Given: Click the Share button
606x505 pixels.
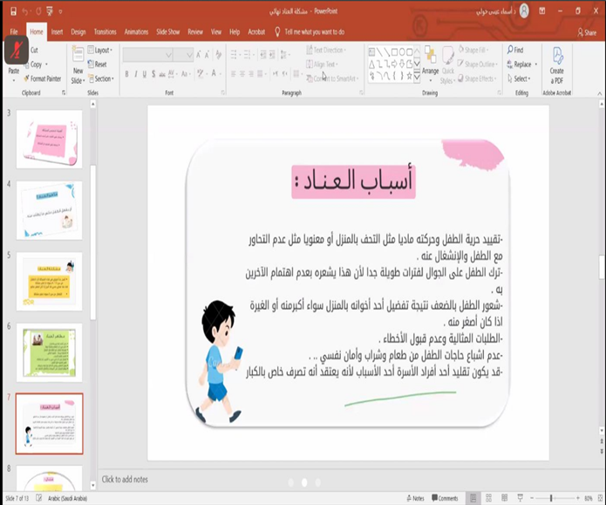Looking at the screenshot, I should (587, 32).
